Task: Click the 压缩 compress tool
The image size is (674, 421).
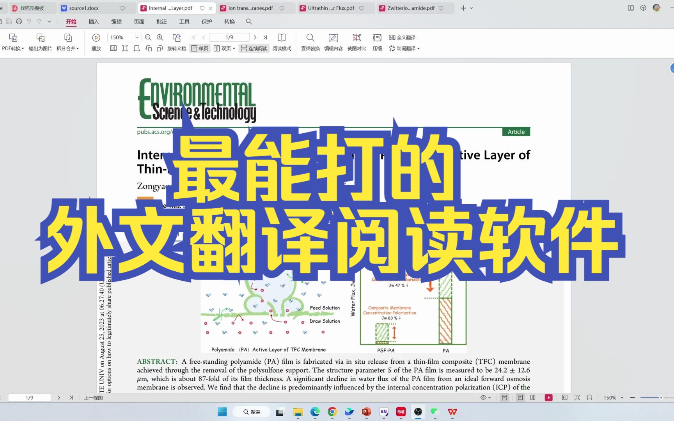Action: point(377,42)
